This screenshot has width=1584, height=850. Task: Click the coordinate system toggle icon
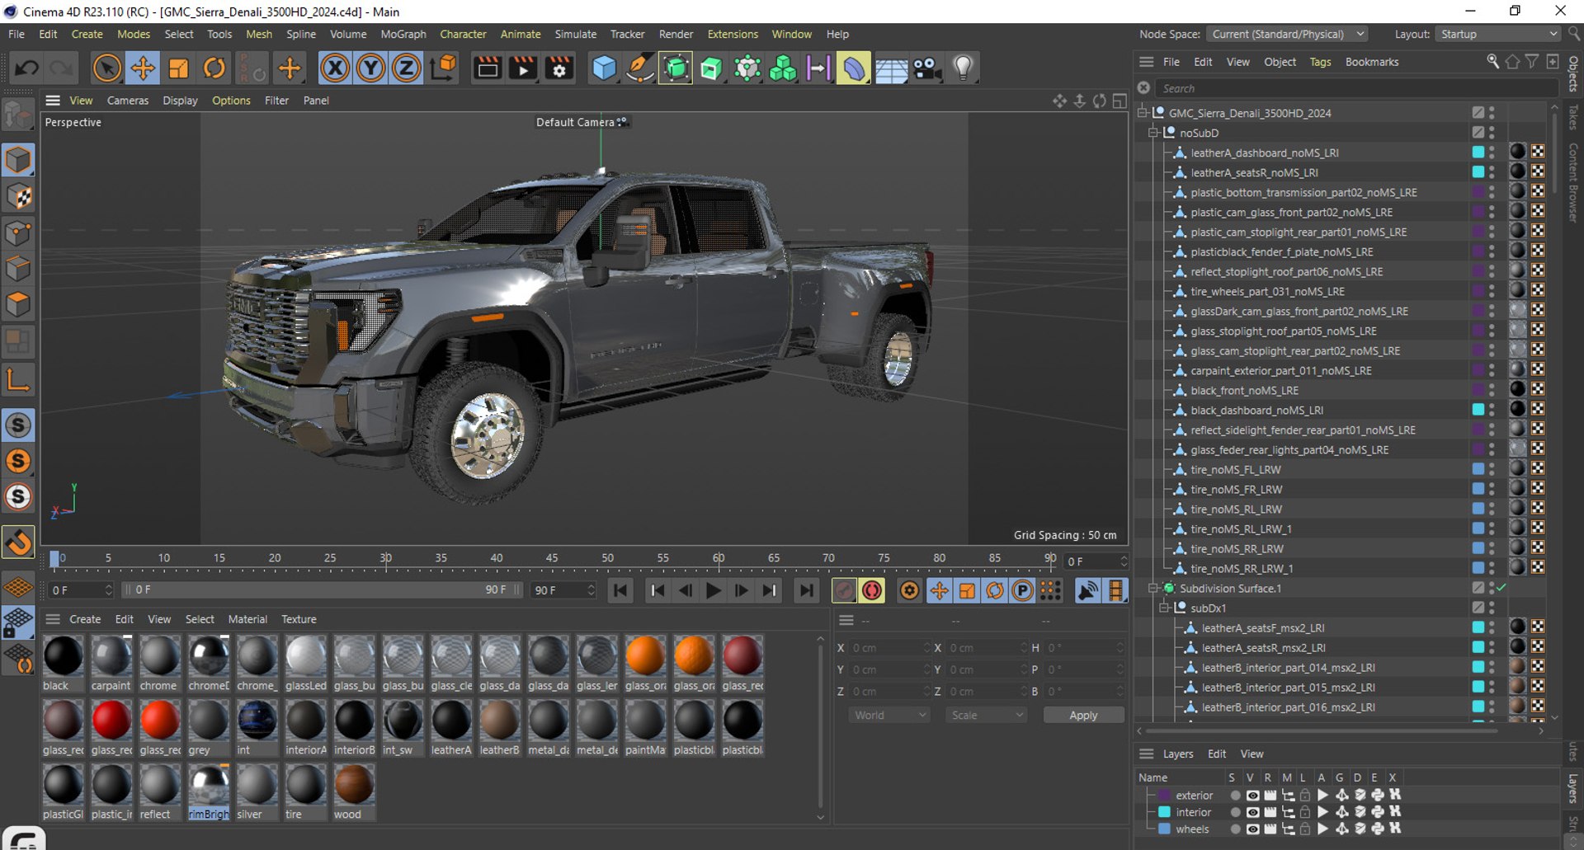pos(443,68)
